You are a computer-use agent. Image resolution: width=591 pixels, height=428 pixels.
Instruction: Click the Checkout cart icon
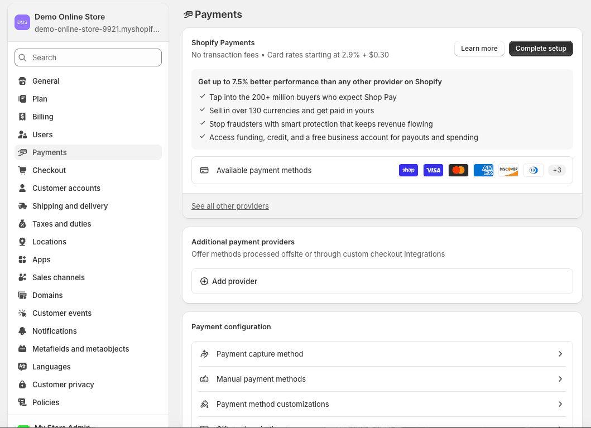22,170
